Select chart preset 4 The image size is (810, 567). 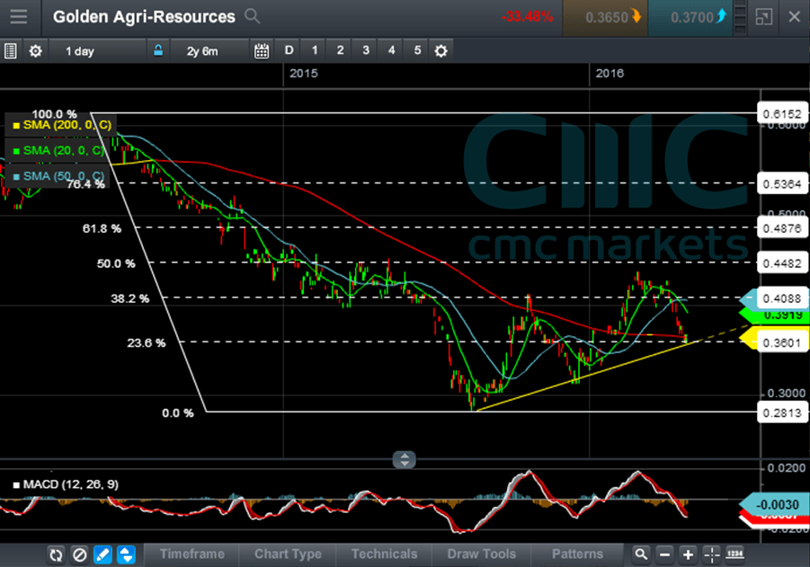click(392, 50)
